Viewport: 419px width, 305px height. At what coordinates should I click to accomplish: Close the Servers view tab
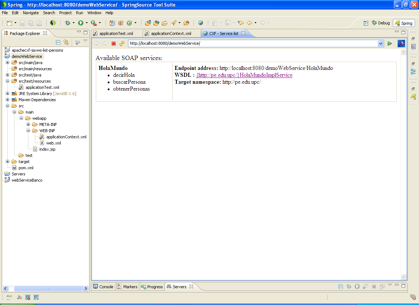191,286
